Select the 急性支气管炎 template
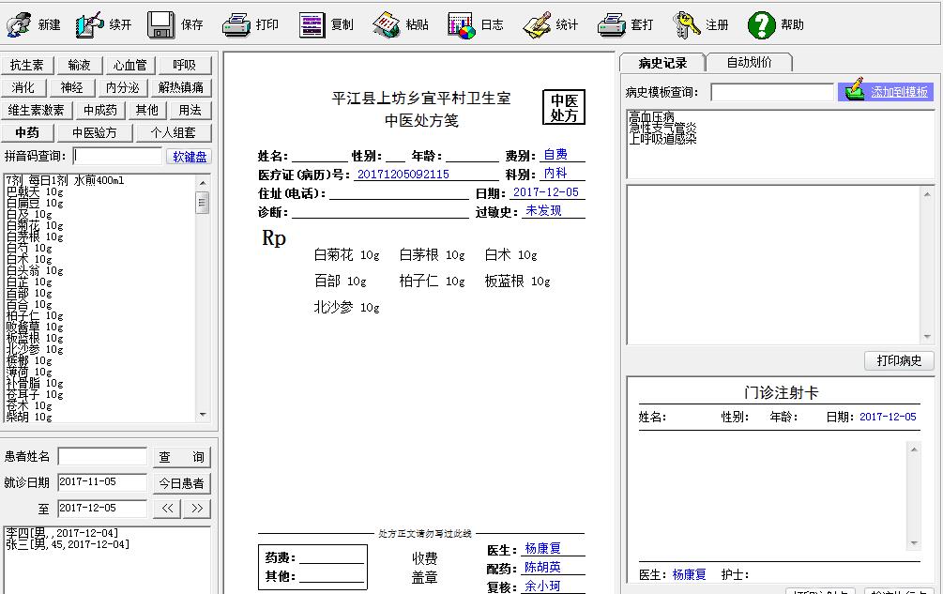943x594 pixels. point(662,128)
